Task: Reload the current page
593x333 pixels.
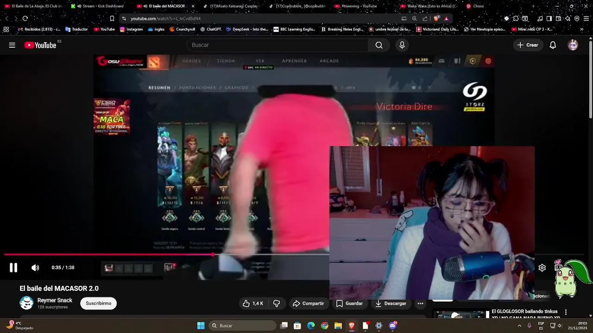Action: (x=25, y=18)
